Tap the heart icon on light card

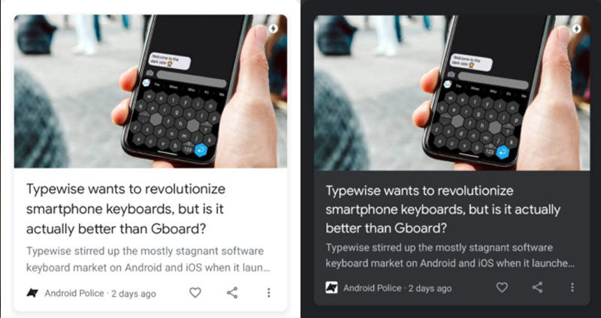(195, 292)
